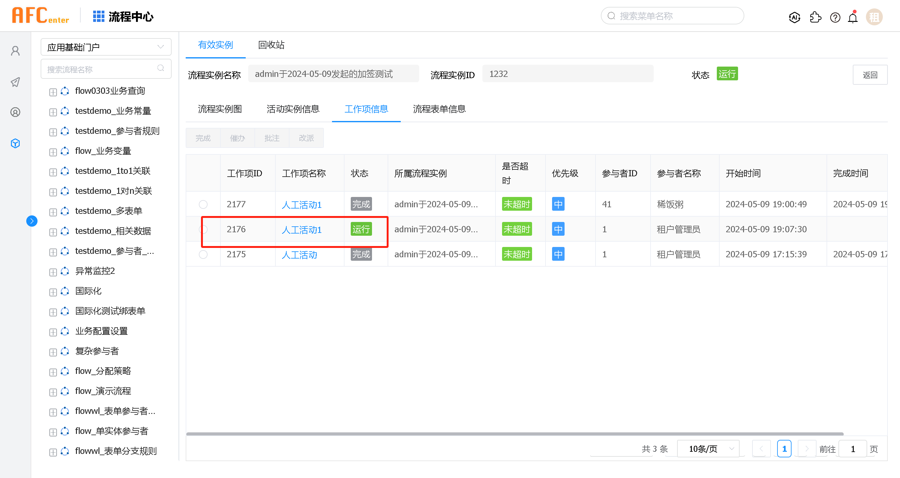
Task: Select radio button for work item 2177
Action: click(x=203, y=204)
